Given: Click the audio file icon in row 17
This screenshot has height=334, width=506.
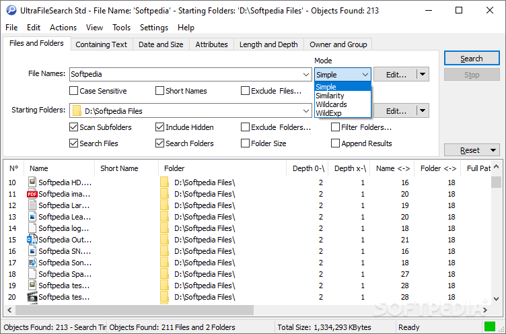Looking at the screenshot, I should (32, 263).
